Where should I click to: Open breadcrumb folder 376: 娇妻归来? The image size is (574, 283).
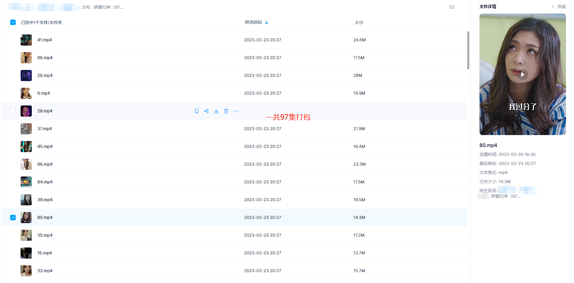pyautogui.click(x=103, y=7)
